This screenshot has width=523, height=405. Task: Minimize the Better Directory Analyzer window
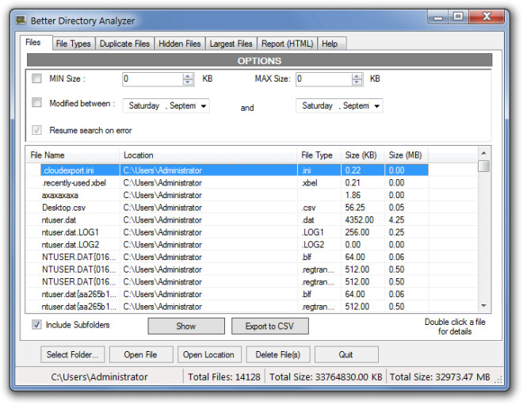coord(437,17)
